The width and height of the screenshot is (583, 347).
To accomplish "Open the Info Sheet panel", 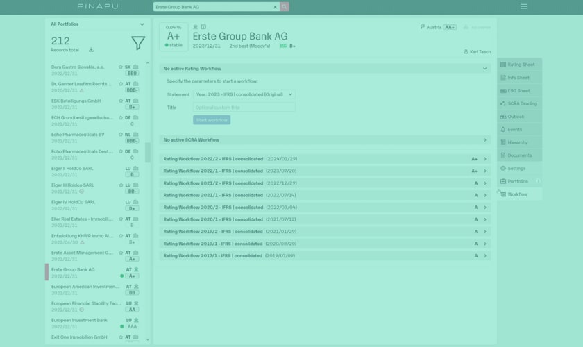I will 519,77.
